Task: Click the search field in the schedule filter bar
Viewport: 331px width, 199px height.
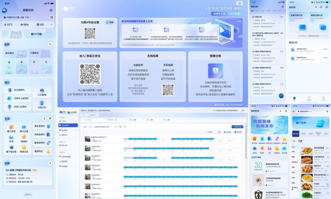Action: pyautogui.click(x=94, y=120)
